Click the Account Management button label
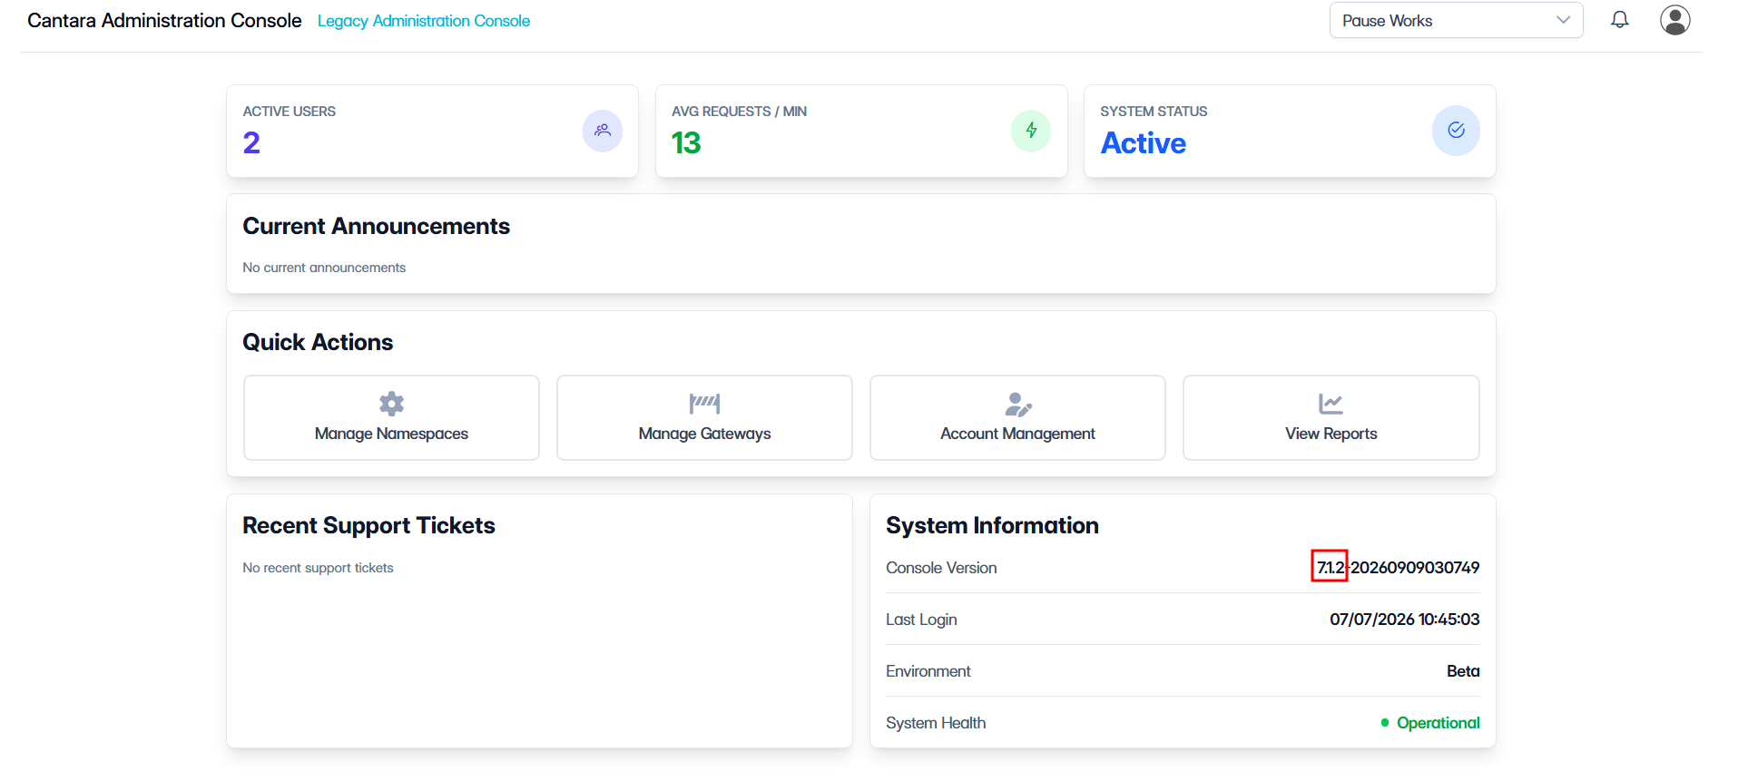 click(1017, 434)
